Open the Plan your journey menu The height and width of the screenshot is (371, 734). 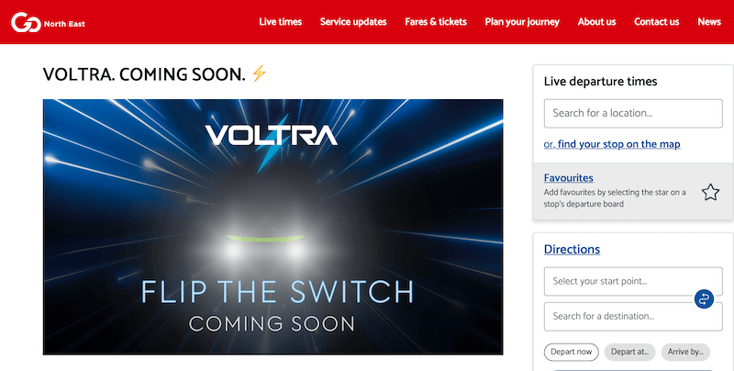coord(522,22)
